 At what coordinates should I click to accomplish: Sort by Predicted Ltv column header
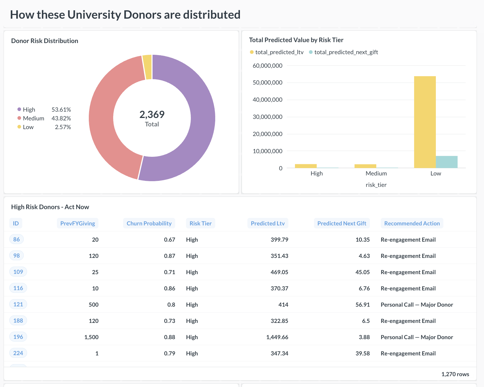268,223
